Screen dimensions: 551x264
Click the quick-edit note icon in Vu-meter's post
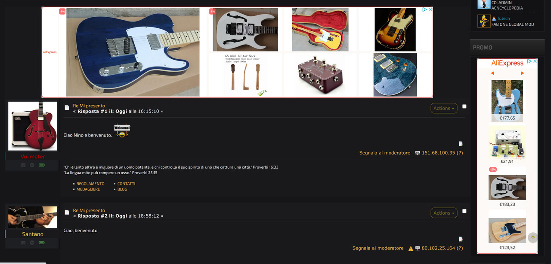461,144
